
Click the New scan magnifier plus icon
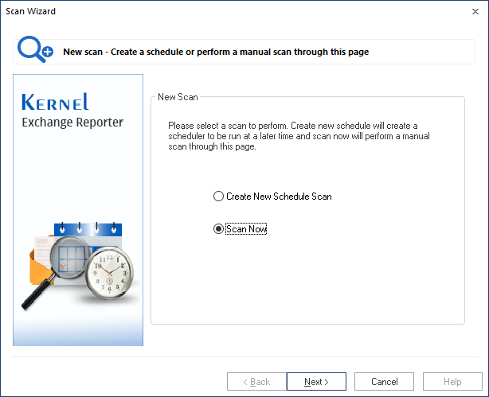click(35, 49)
